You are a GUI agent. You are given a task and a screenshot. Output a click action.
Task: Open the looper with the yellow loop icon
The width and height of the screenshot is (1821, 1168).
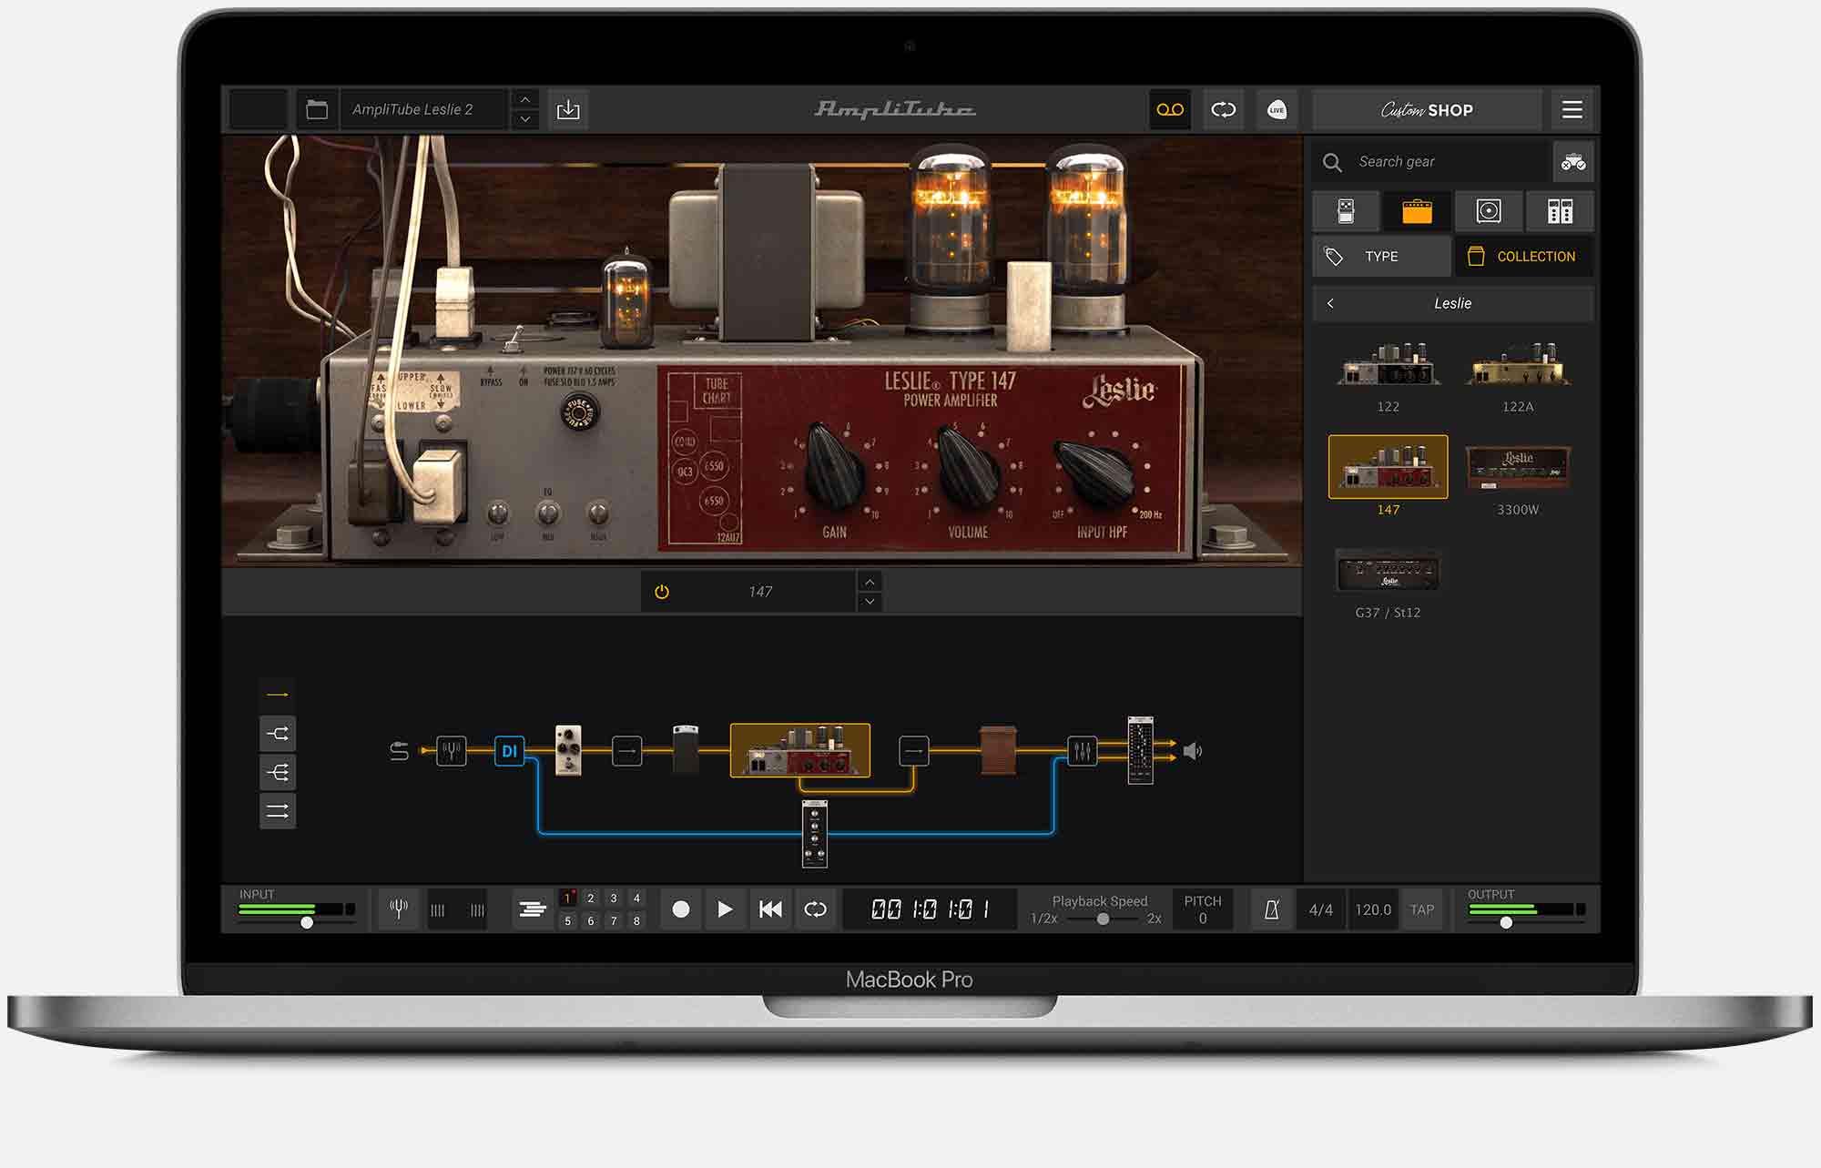pos(1170,109)
